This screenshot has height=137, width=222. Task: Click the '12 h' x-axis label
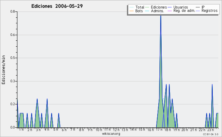tap(116, 130)
